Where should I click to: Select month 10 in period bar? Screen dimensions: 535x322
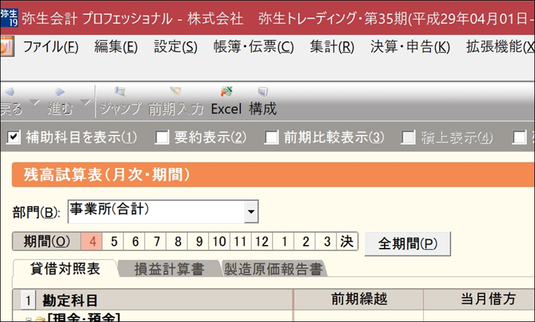tap(220, 241)
